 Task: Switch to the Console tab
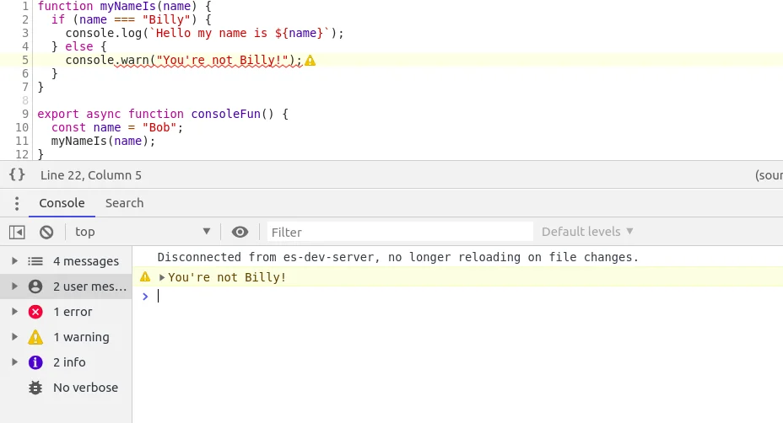click(62, 203)
